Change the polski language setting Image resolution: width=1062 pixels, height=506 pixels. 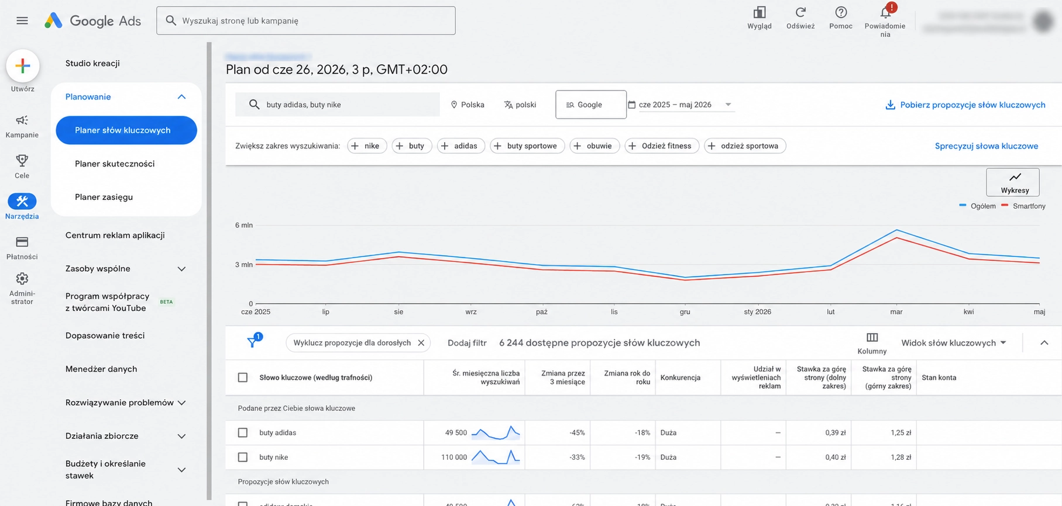pos(520,105)
